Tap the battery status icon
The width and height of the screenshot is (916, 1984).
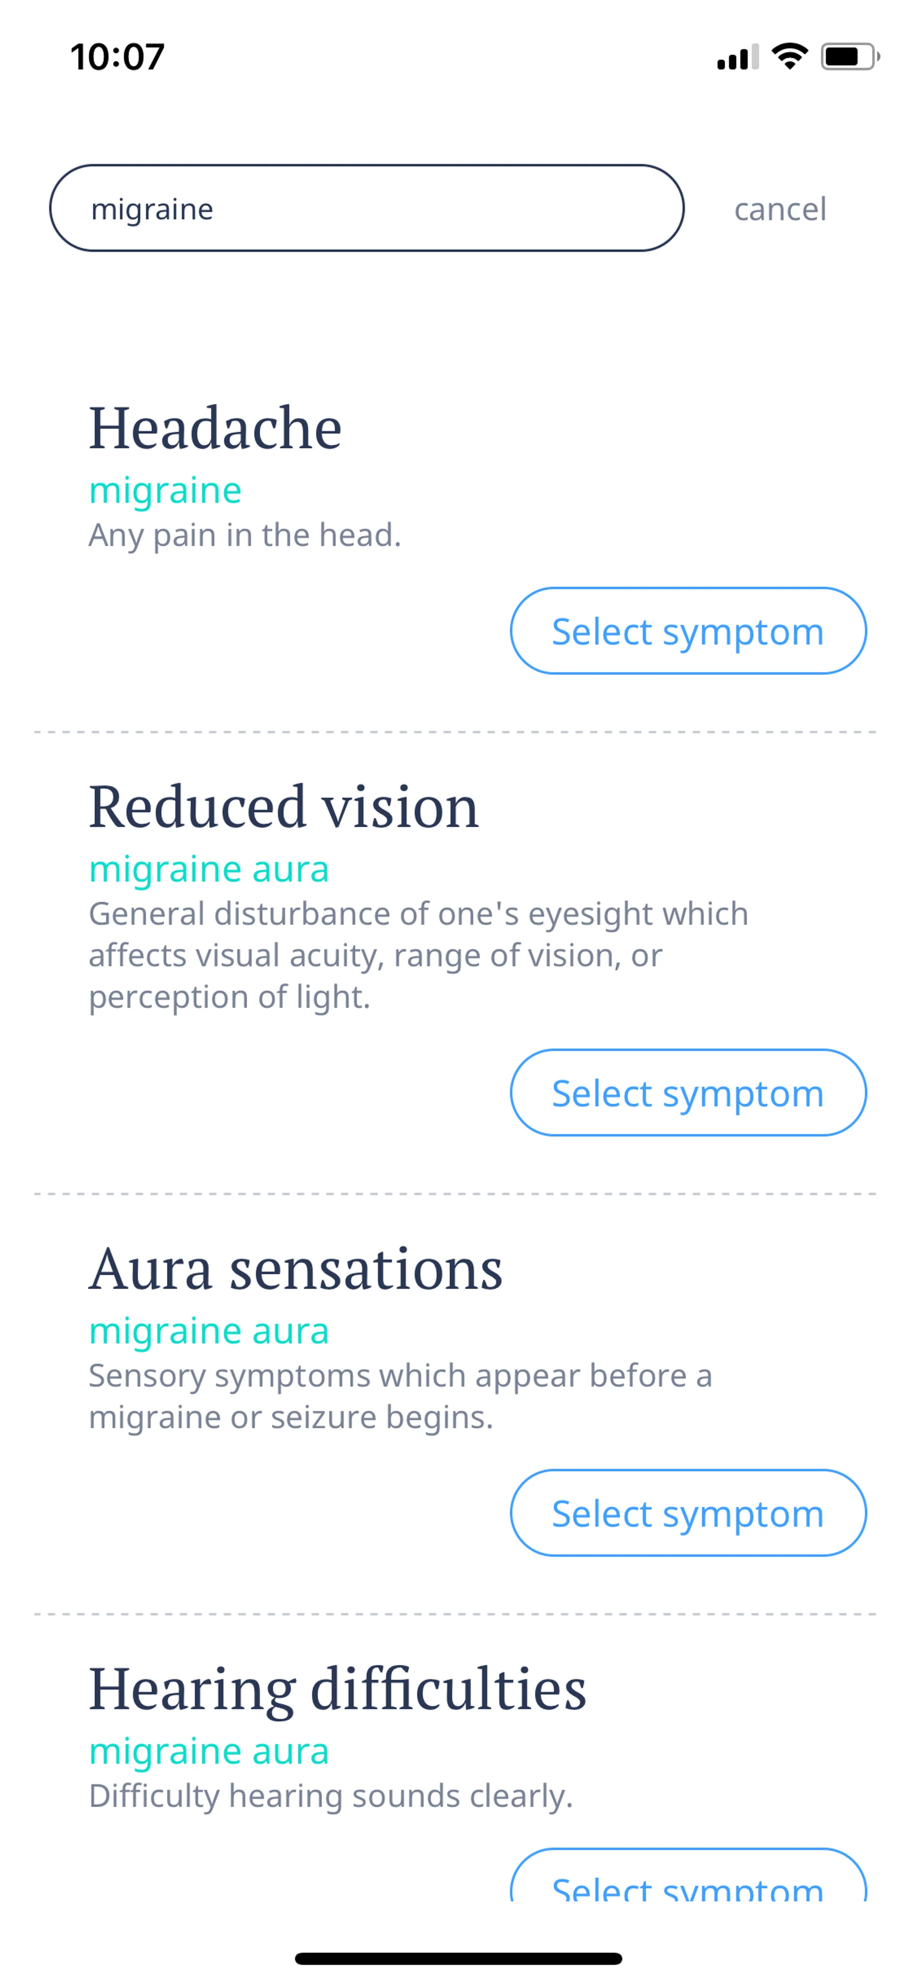(x=851, y=56)
